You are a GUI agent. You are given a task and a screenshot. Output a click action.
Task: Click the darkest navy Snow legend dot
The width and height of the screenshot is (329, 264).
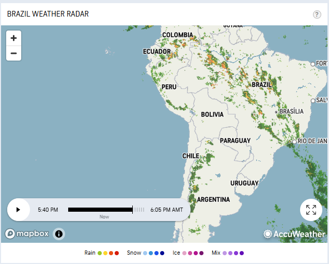pyautogui.click(x=162, y=253)
